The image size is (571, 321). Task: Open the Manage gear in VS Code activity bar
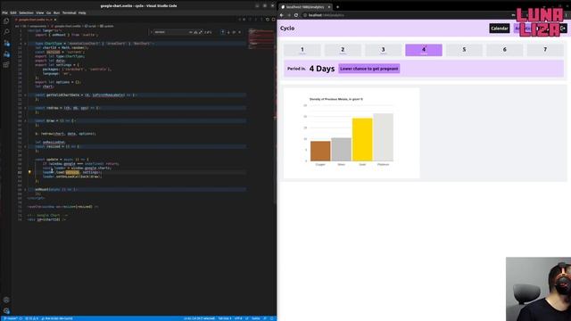[6, 311]
